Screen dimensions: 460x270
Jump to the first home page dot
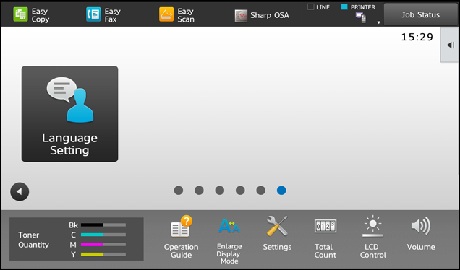(x=179, y=191)
